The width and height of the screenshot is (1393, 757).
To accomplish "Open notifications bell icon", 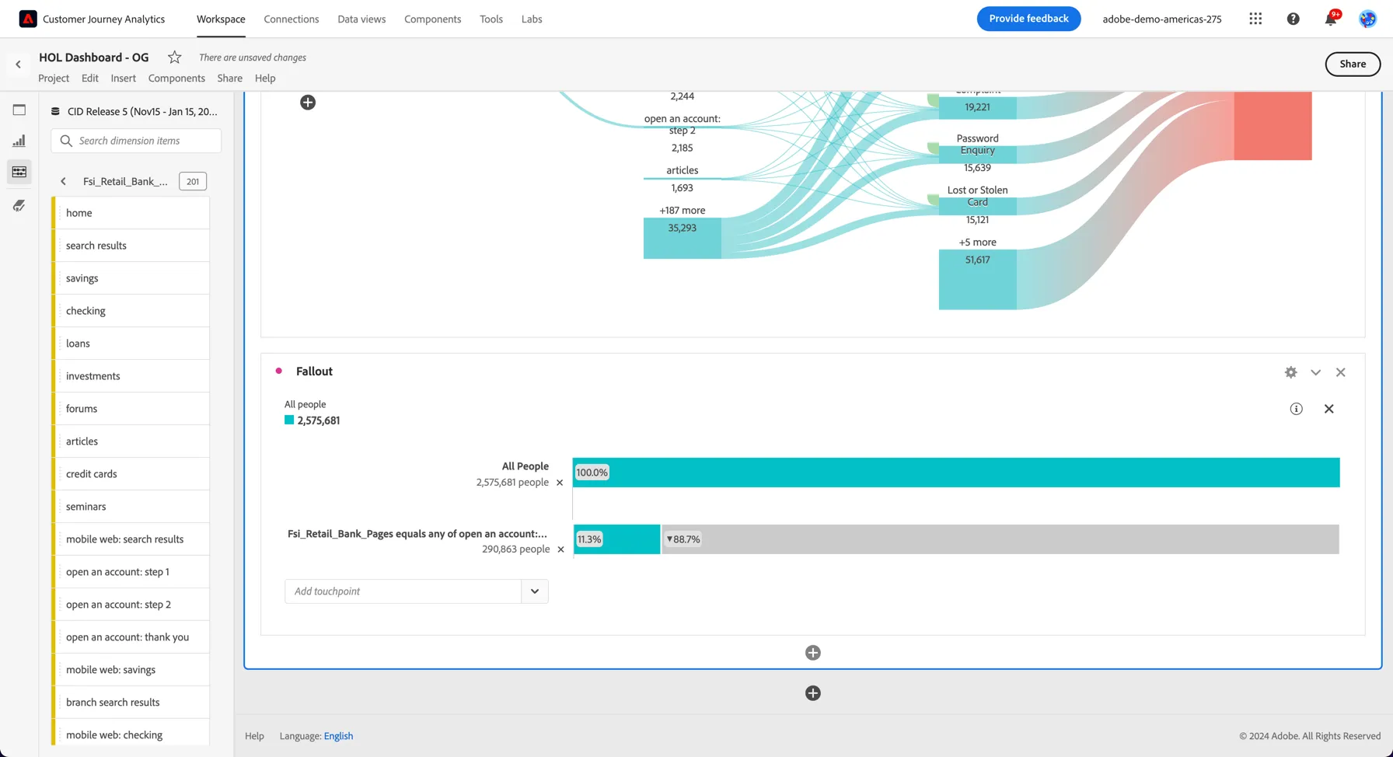I will point(1331,19).
